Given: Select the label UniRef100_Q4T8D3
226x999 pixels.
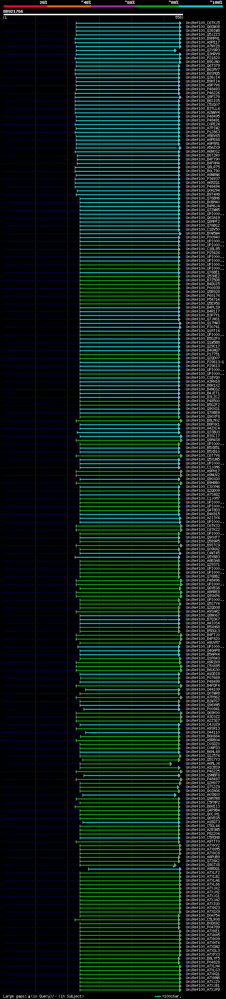Looking at the screenshot, I should tap(203, 510).
